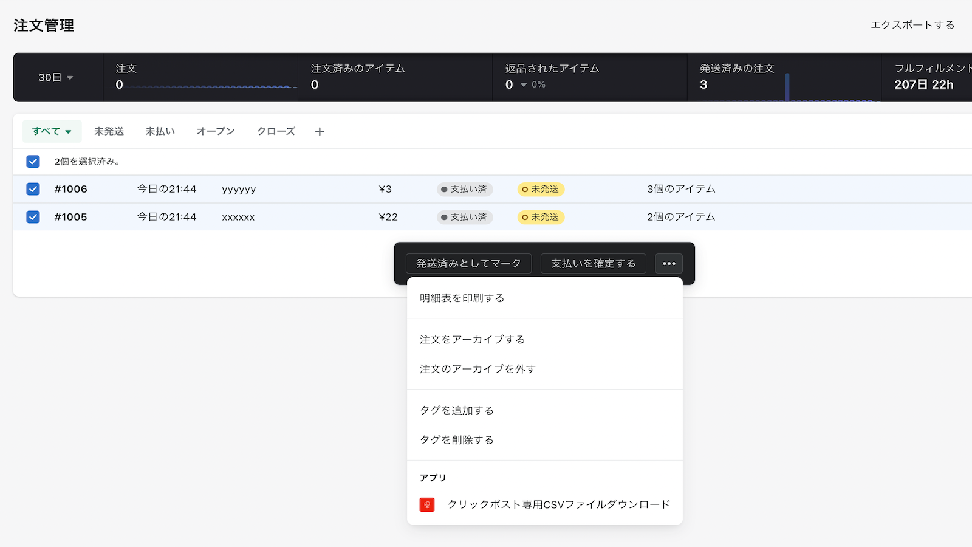Viewport: 972px width, 547px height.
Task: Switch to the 未発送 tab
Action: pos(108,131)
